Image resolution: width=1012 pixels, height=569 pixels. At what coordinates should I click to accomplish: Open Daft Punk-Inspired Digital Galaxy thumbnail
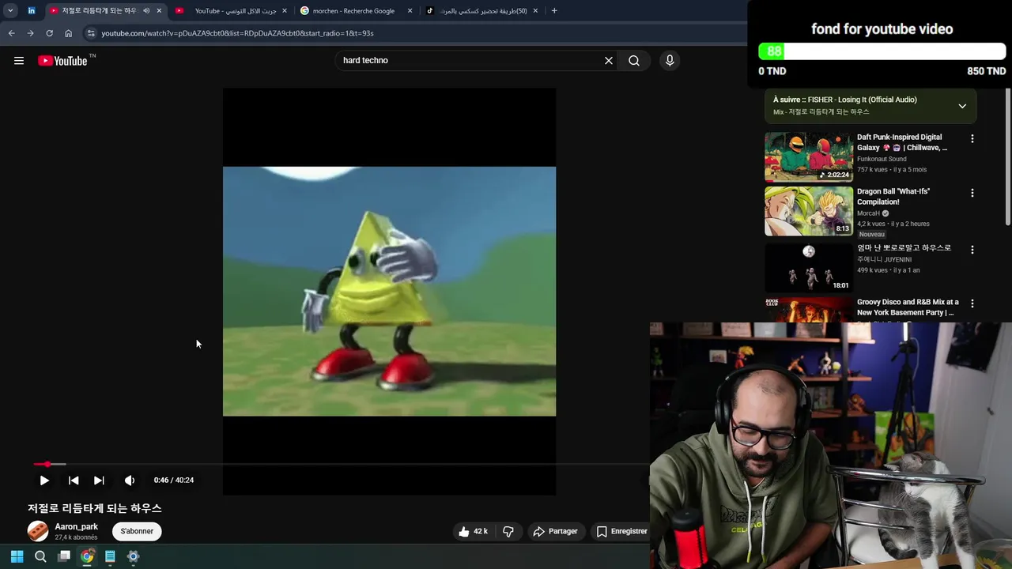click(809, 156)
